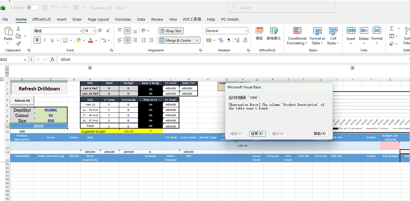Toggle Wrap Text for the selection

171,30
